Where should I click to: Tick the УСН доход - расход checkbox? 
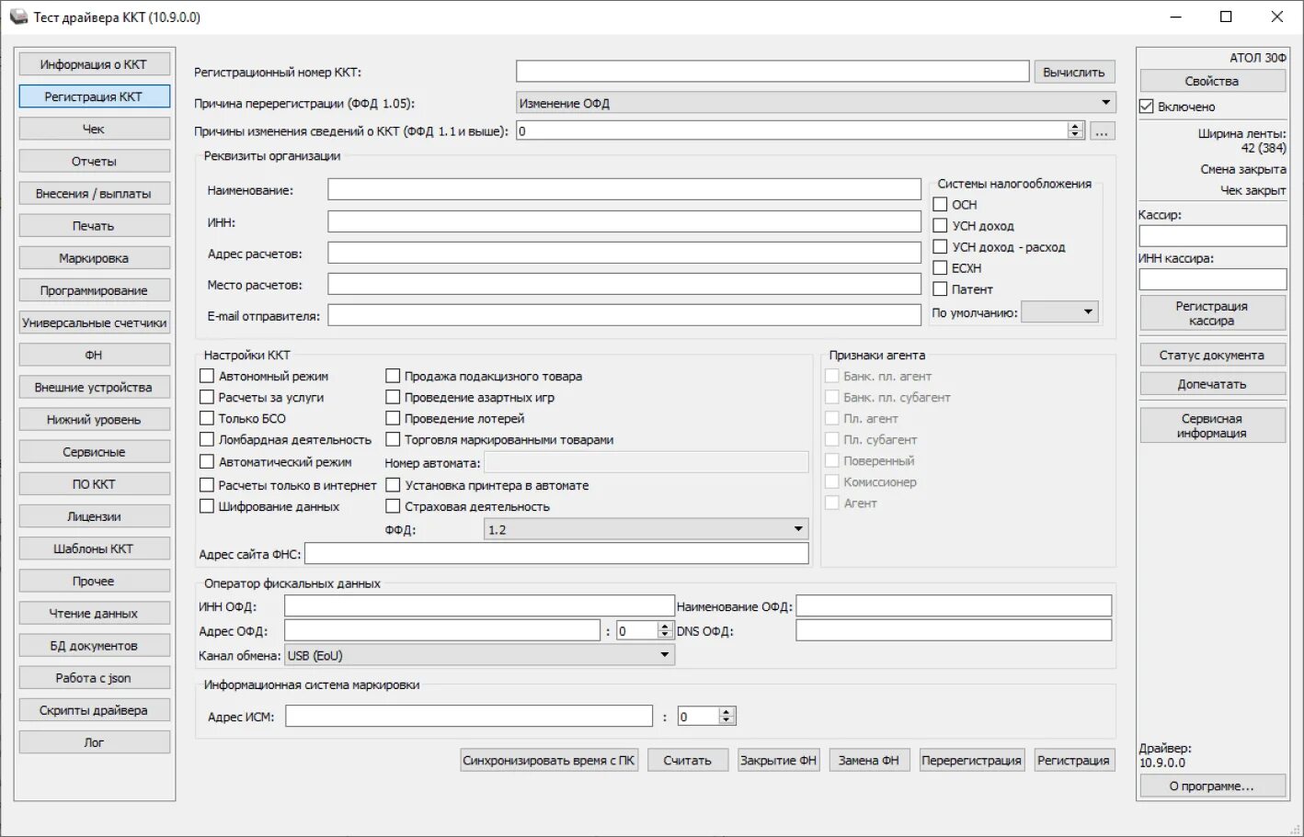940,246
